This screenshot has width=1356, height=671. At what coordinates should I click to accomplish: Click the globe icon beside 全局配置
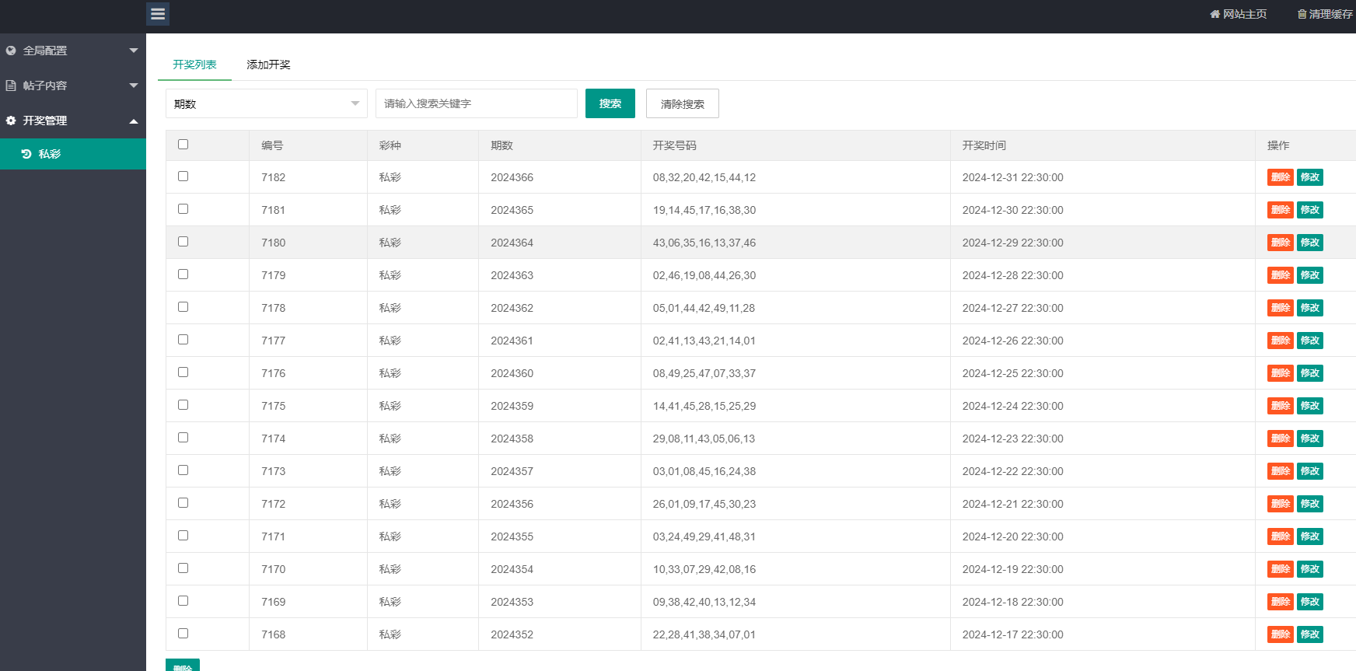(11, 51)
